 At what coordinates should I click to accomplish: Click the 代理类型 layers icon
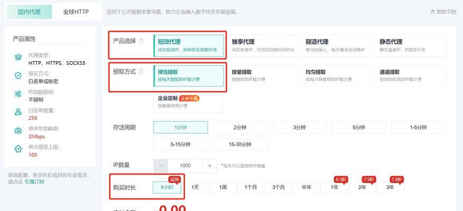[x=18, y=57]
